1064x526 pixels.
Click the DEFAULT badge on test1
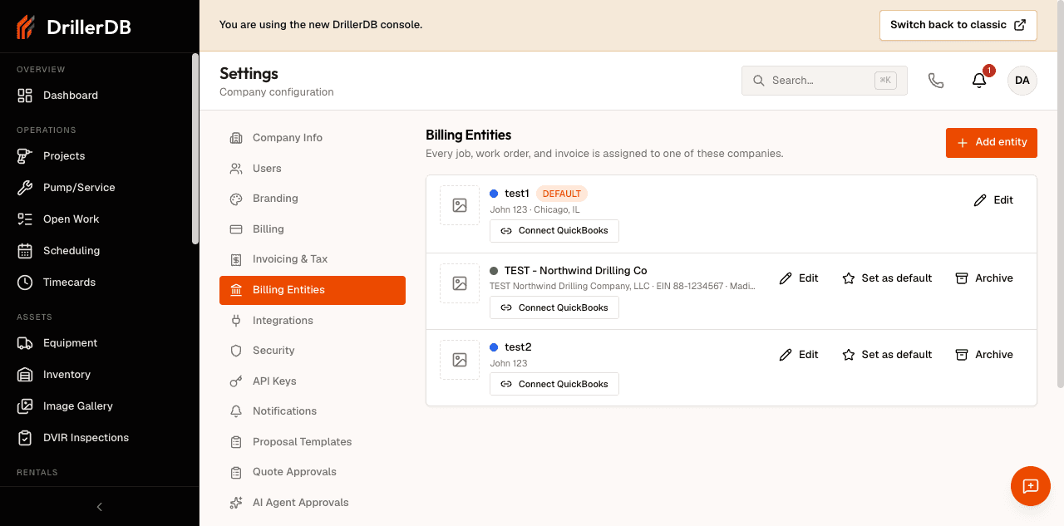coord(562,194)
